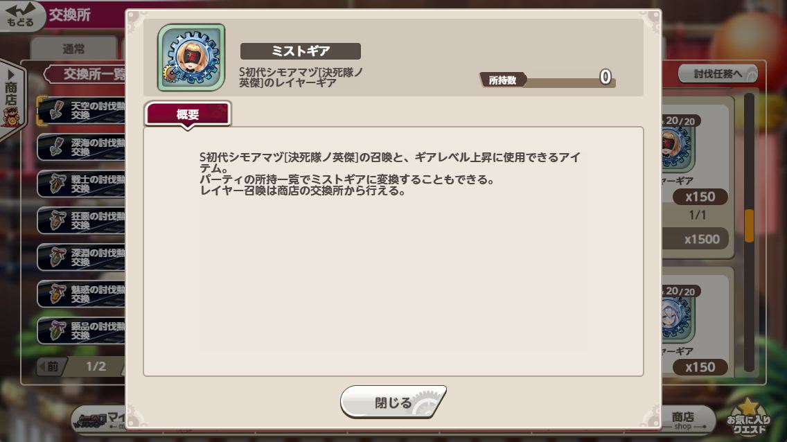Select the 狂悪の討伐勲 交換 list entry

click(82, 220)
